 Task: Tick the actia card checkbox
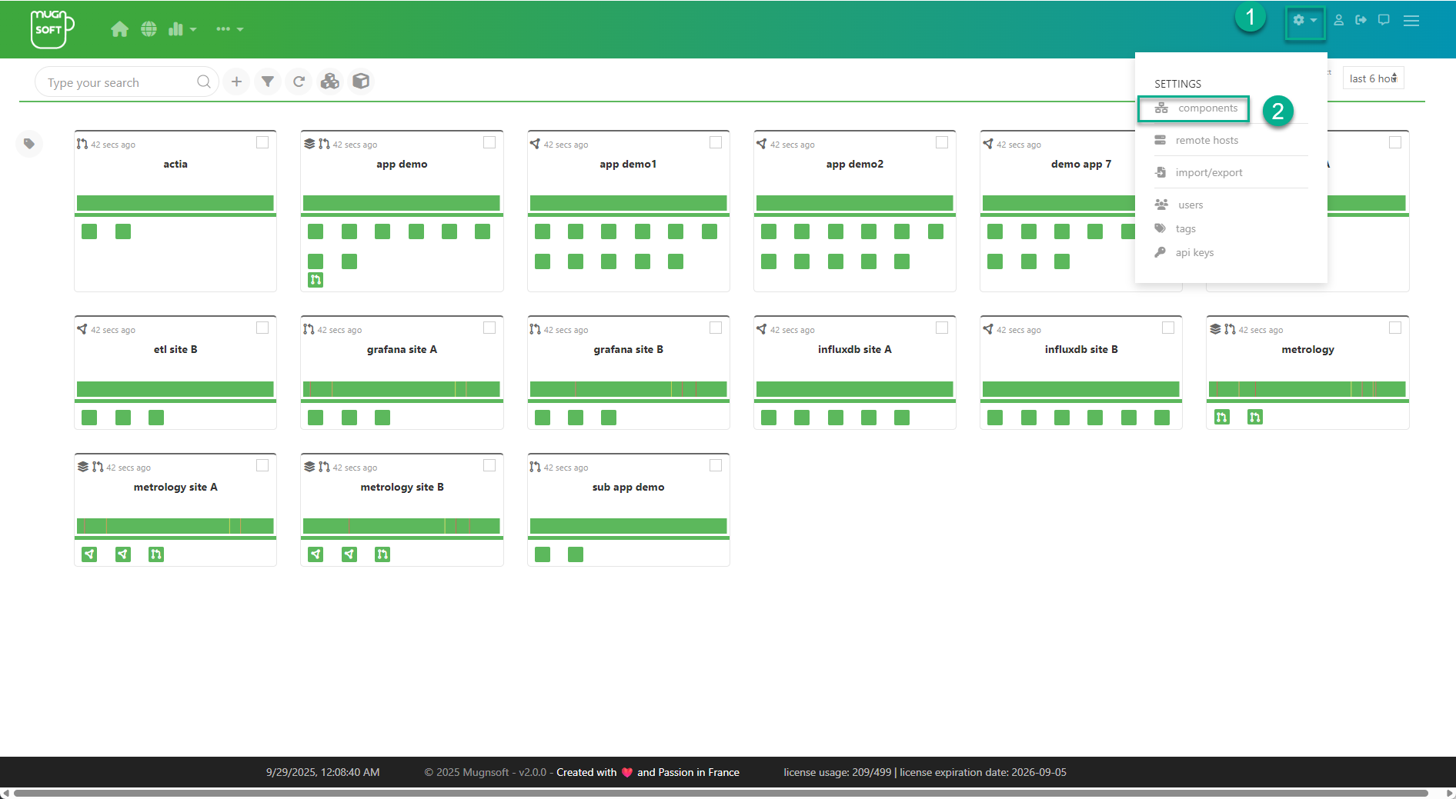pos(262,143)
